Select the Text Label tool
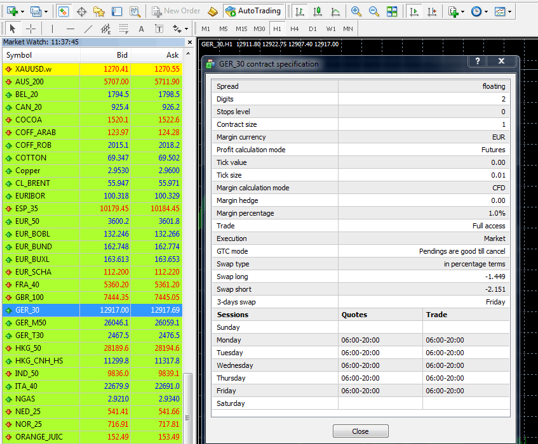This screenshot has width=538, height=444. (159, 29)
